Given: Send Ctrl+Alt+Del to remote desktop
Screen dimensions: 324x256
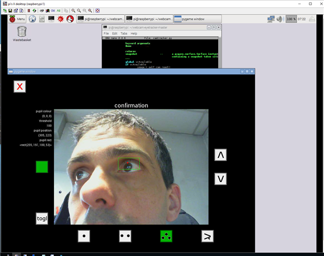Looking at the screenshot, I should tap(42, 10).
